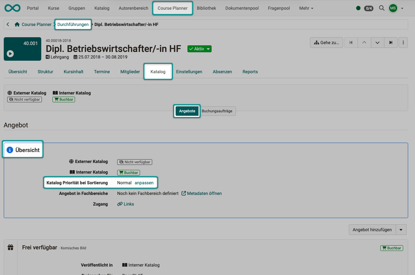
Task: Open the Mitglieder tab
Action: (130, 71)
